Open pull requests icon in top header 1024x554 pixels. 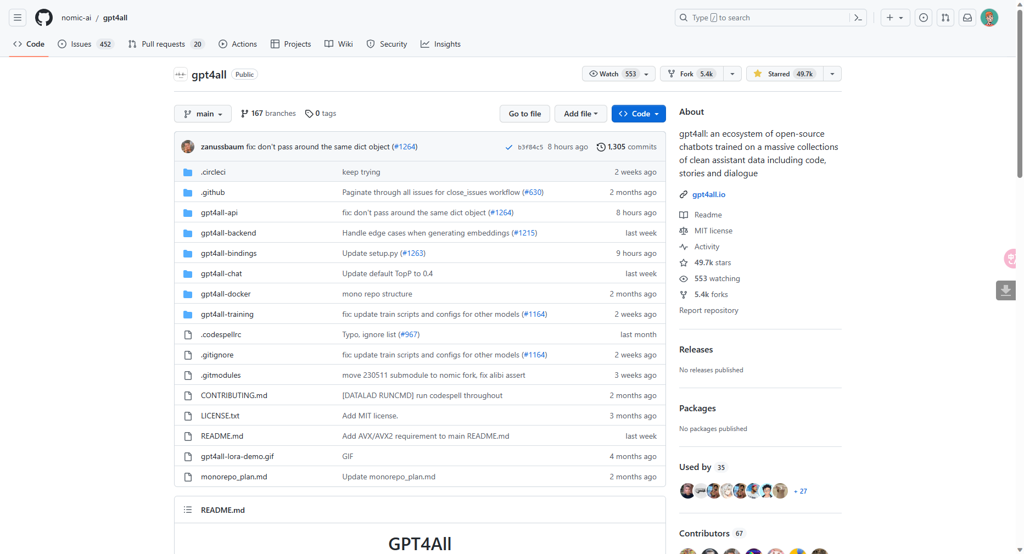(945, 18)
